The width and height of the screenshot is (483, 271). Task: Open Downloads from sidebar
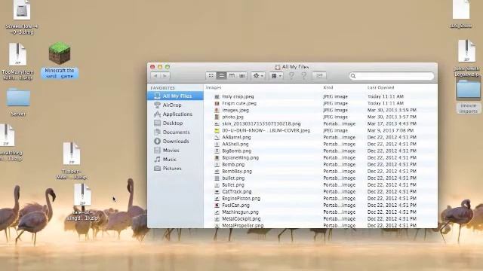click(175, 142)
